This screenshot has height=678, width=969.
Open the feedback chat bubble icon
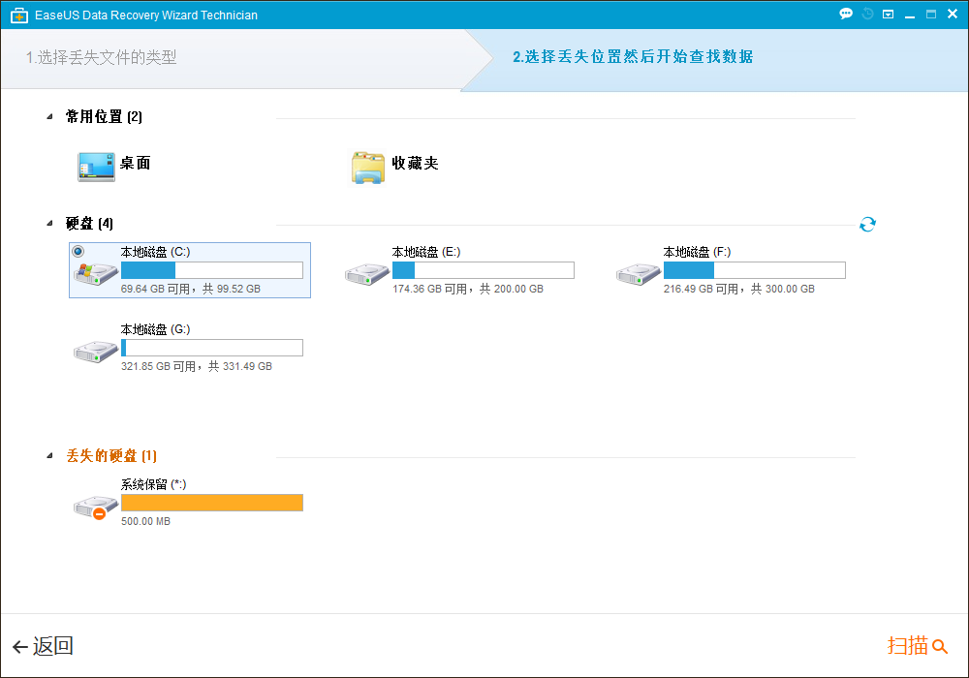(x=845, y=14)
